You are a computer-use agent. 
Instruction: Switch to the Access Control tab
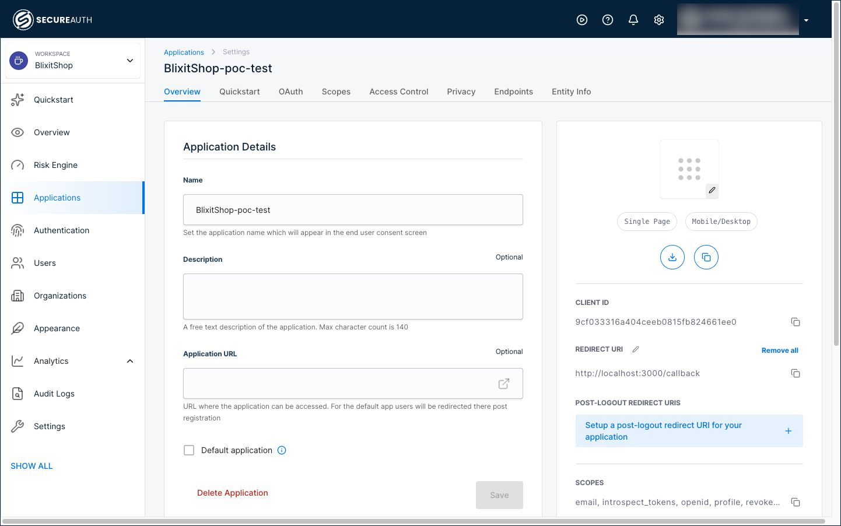[x=399, y=92]
